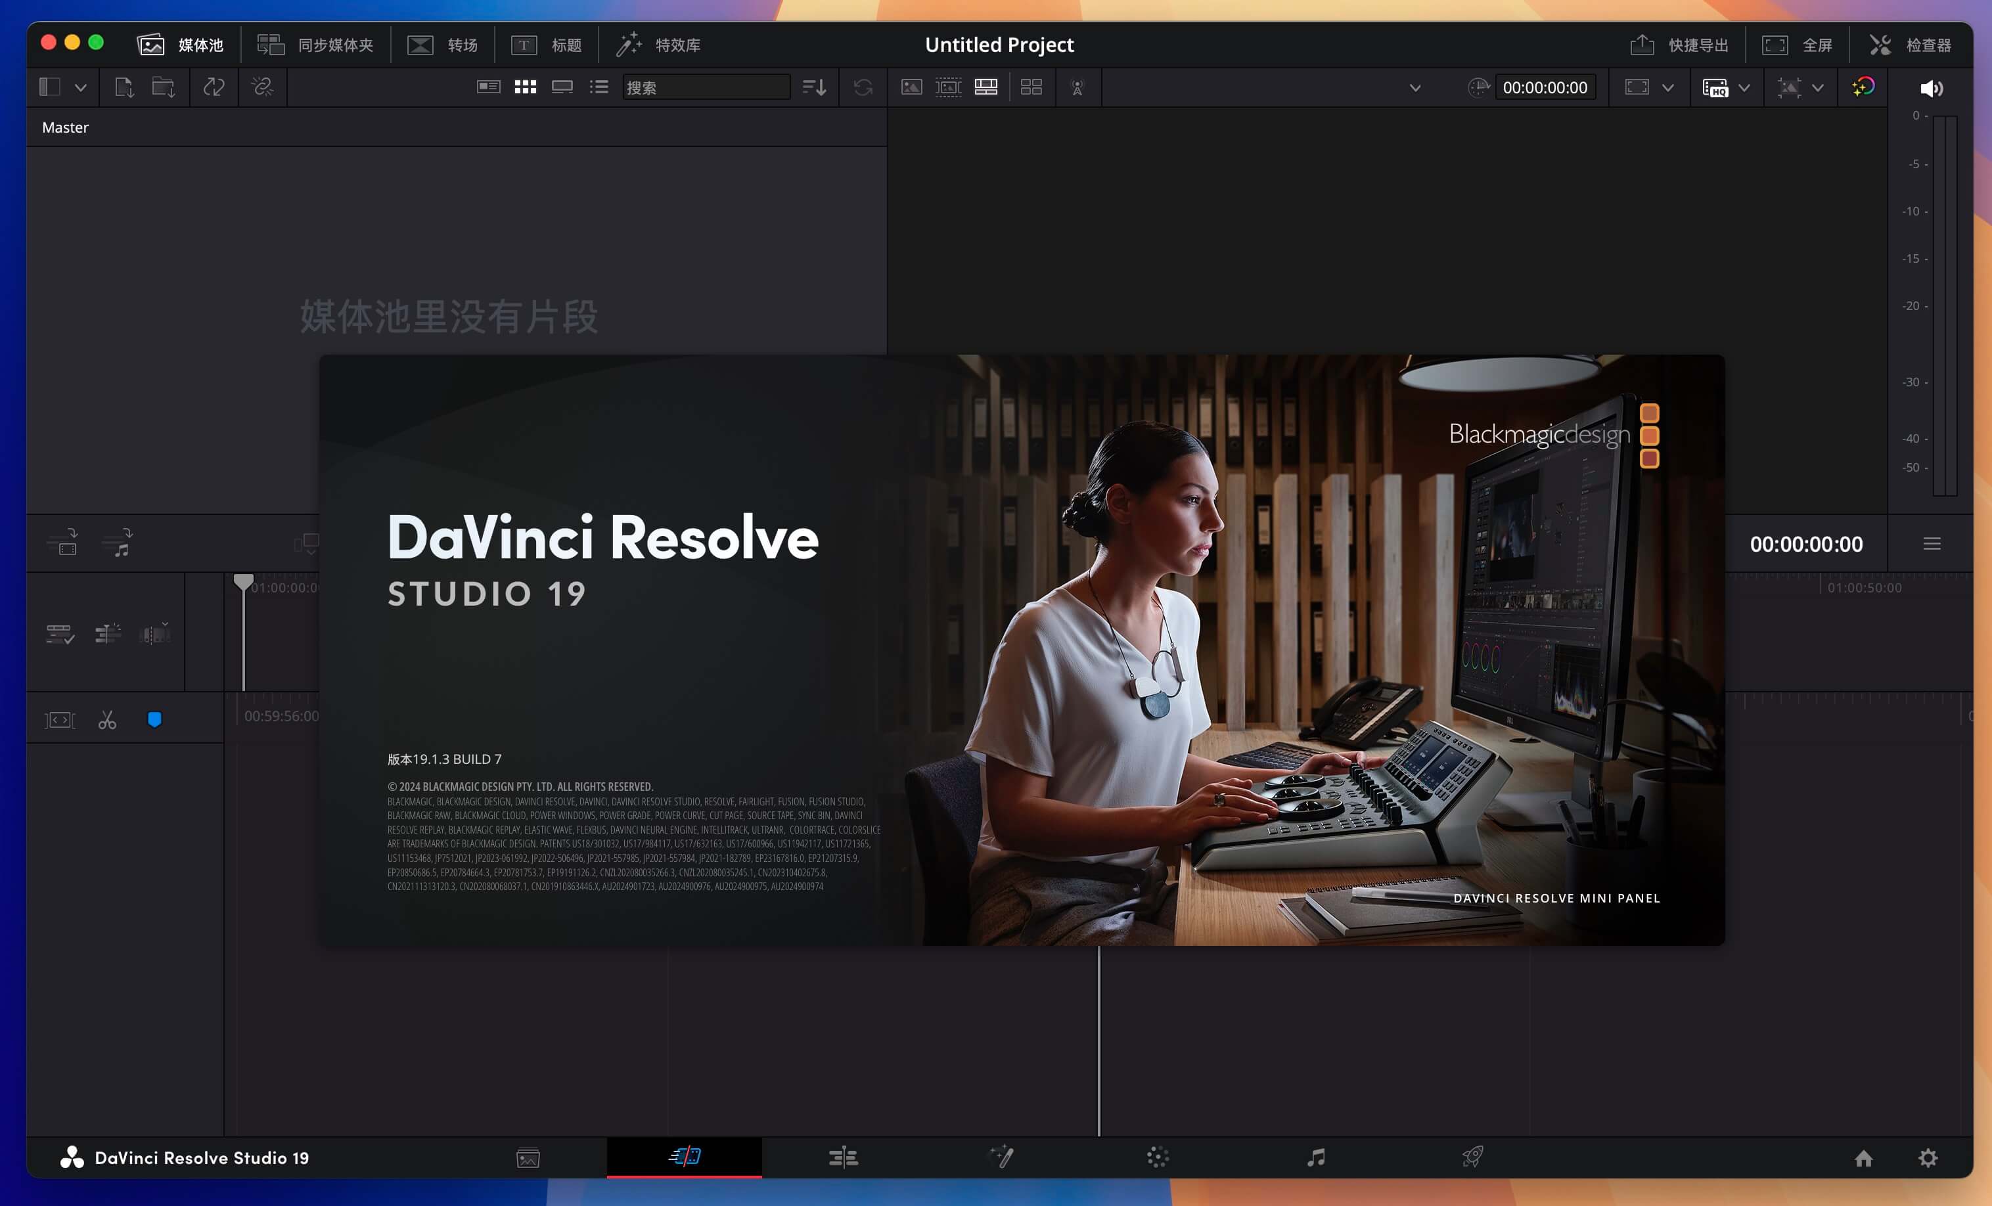The image size is (1992, 1206).
Task: Open the project manager home icon
Action: (x=1863, y=1158)
